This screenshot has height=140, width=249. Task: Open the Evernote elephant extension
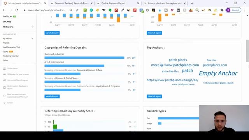point(110,10)
